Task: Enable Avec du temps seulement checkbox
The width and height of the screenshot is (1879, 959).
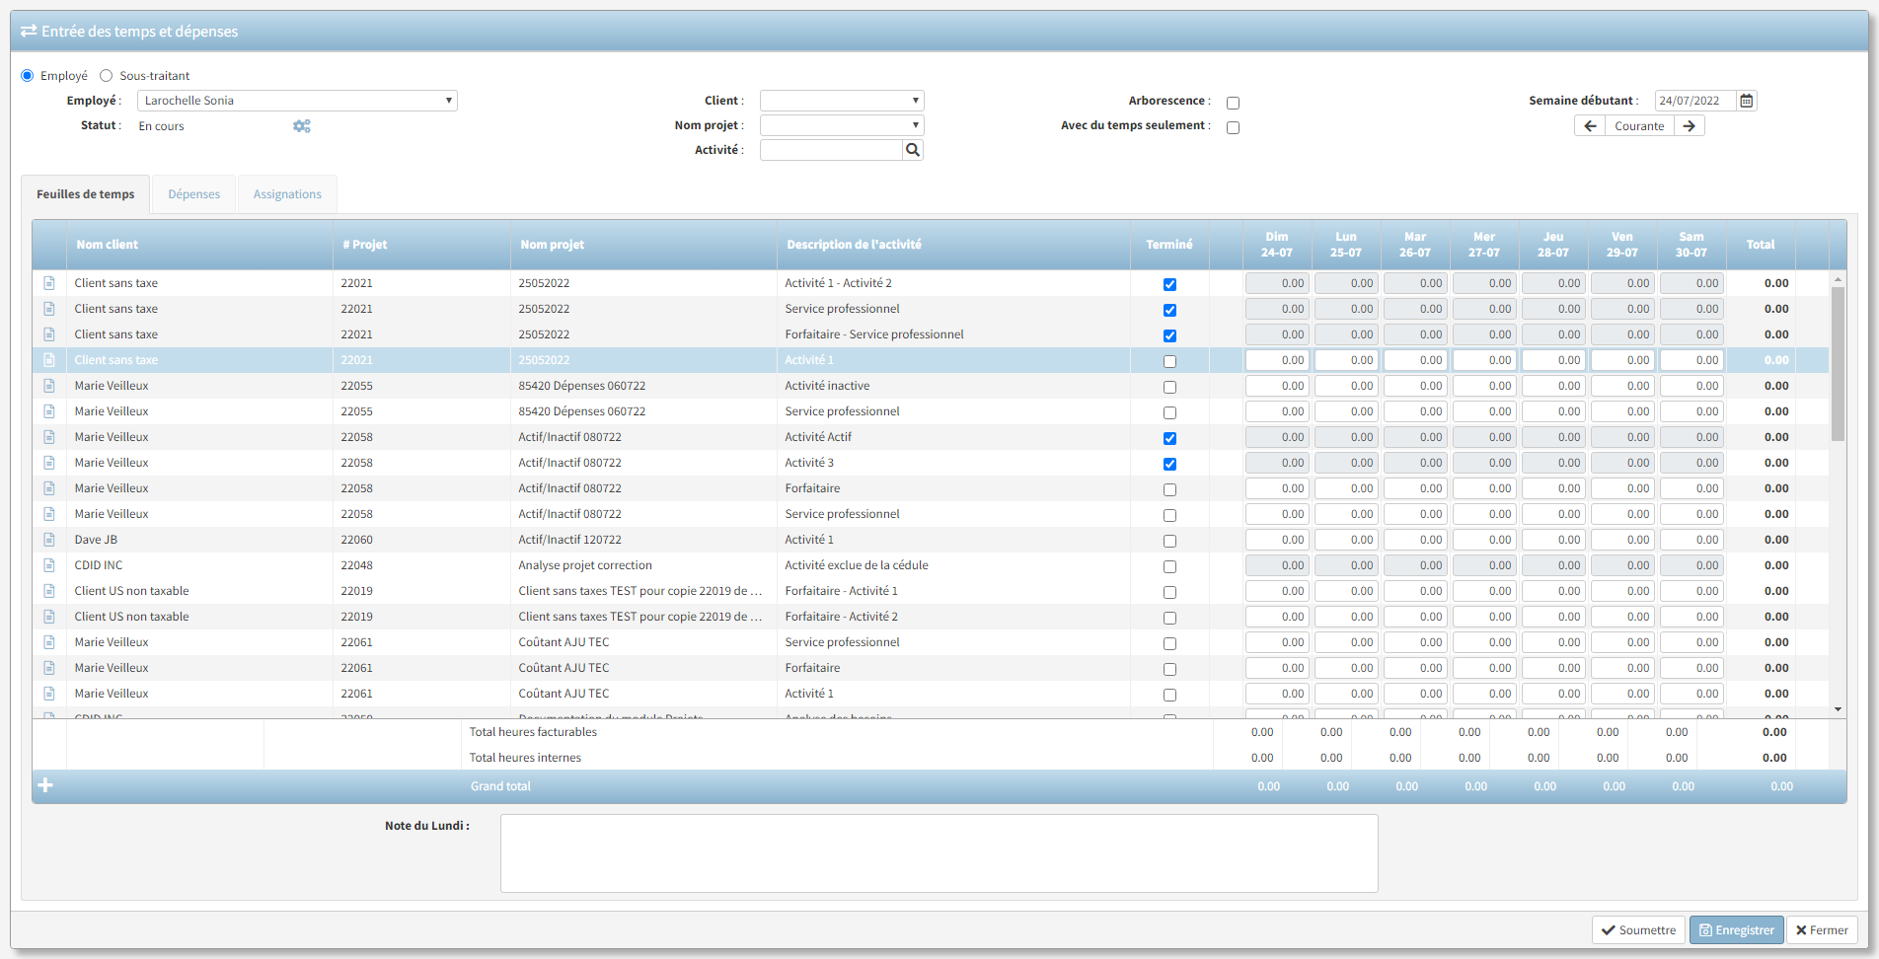Action: [x=1233, y=127]
